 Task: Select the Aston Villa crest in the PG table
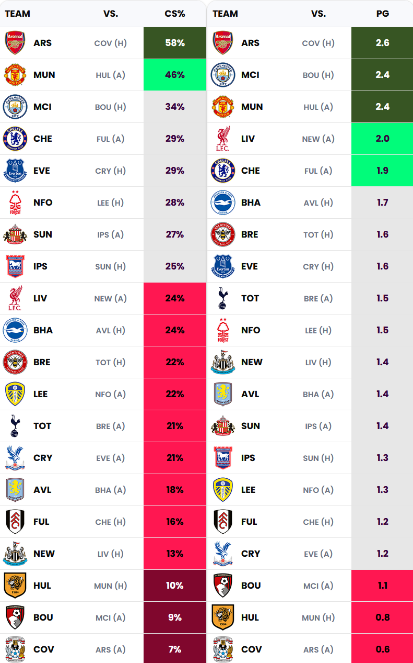[x=223, y=394]
